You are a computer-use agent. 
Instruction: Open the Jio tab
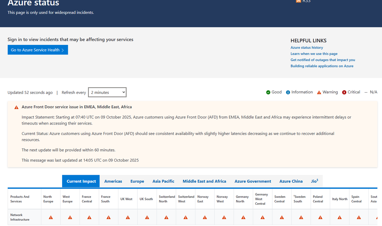315,181
